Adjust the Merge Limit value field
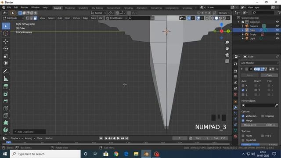This screenshot has width=281, height=158. (x=259, y=125)
